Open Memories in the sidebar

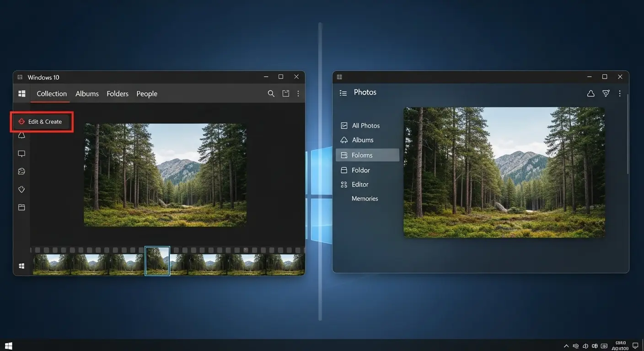[x=365, y=198]
